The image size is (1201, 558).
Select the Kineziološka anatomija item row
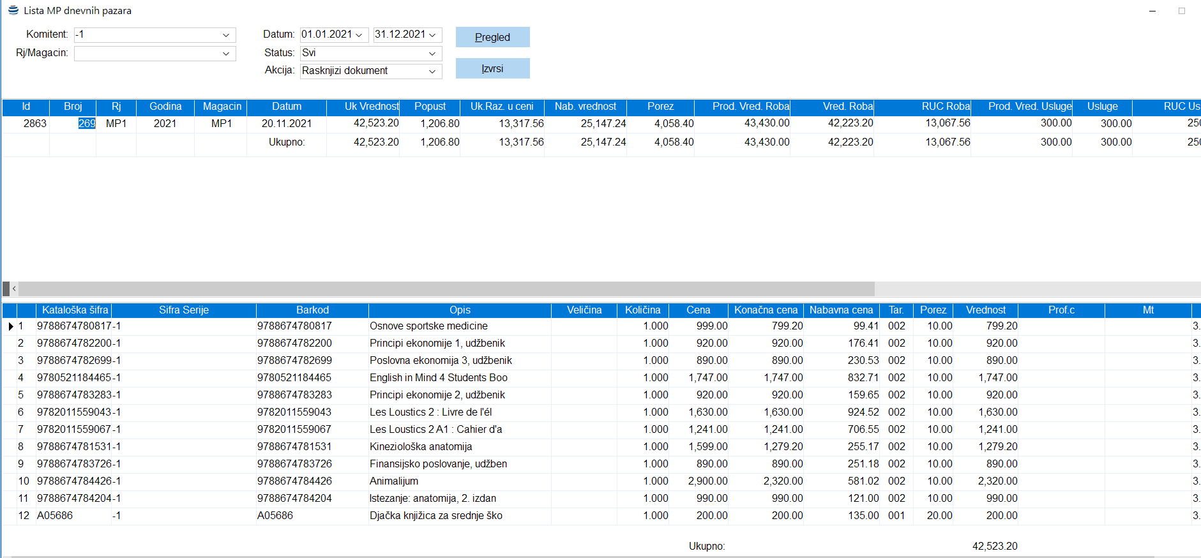[421, 447]
